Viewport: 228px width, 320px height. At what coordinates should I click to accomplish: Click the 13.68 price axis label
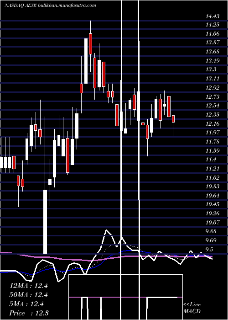click(x=213, y=52)
